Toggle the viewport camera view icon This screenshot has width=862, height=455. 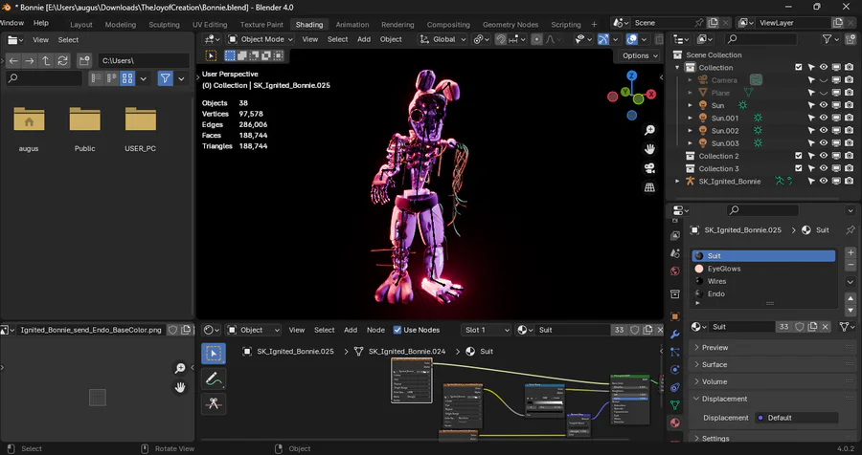pos(649,168)
